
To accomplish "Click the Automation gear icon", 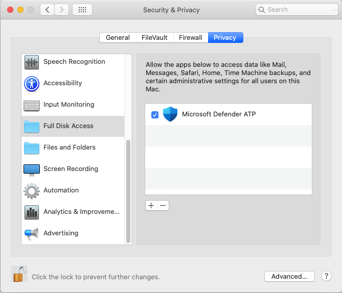I will coord(32,191).
